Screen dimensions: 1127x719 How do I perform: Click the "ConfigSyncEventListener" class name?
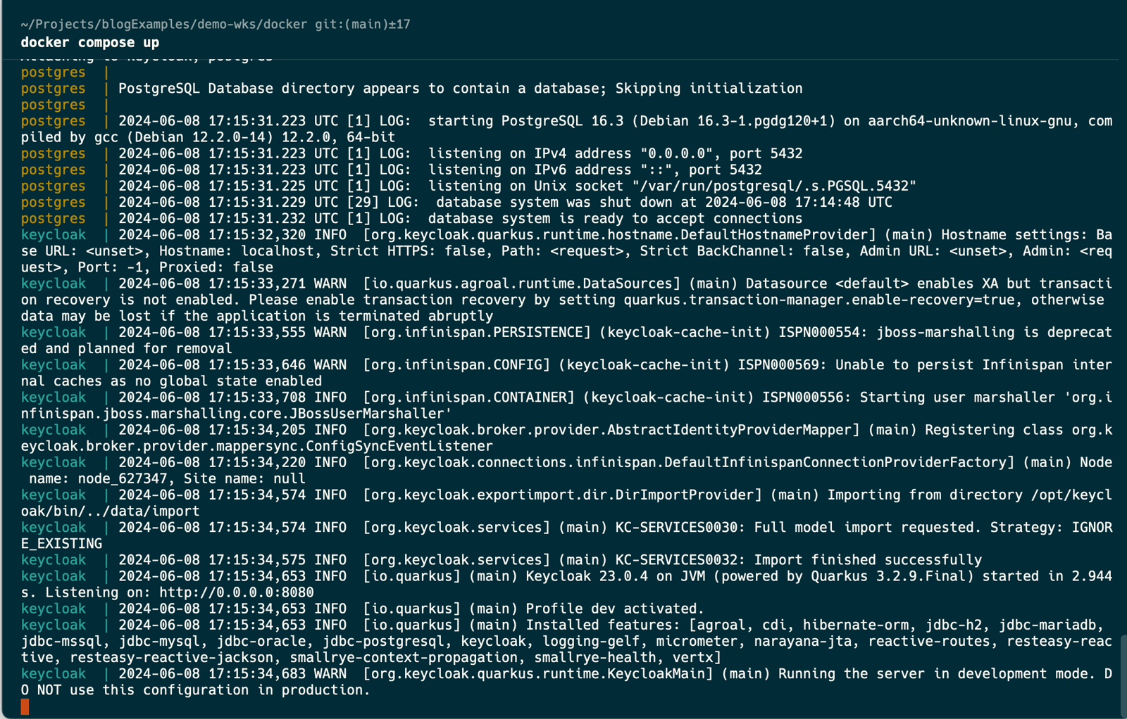pyautogui.click(x=399, y=446)
